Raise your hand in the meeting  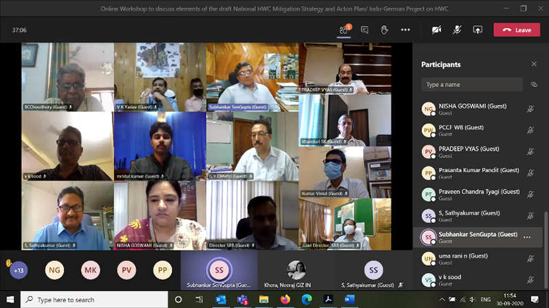[384, 30]
